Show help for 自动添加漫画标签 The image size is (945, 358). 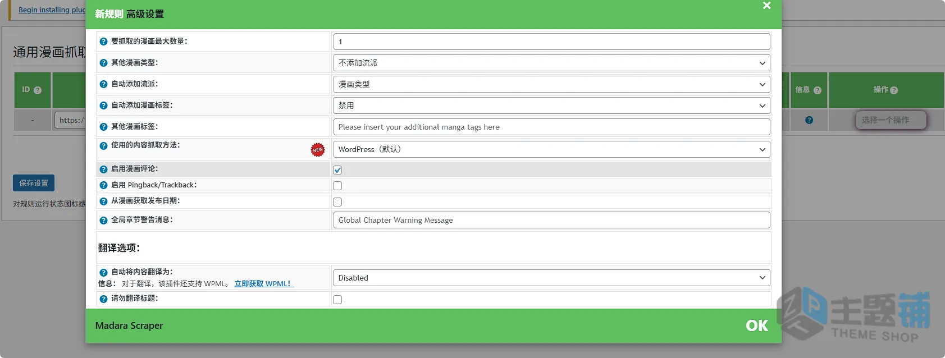(103, 105)
